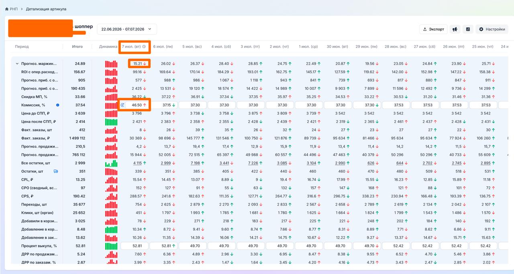Open the date range 22.06.2026 - 07.07.2026 dropdown
The height and width of the screenshot is (274, 514).
click(x=127, y=29)
